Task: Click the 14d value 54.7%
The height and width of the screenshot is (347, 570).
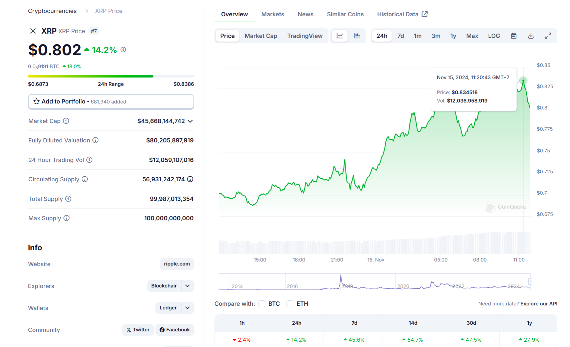Action: pyautogui.click(x=413, y=340)
